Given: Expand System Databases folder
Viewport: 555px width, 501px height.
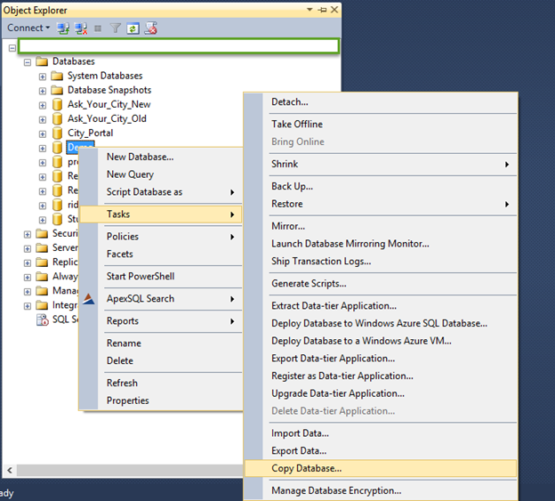Looking at the screenshot, I should 43,77.
